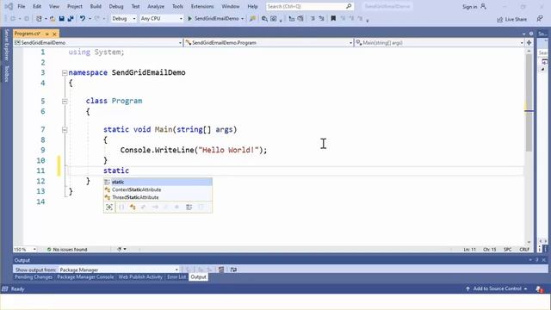Click the search magnifier icon

click(x=349, y=6)
